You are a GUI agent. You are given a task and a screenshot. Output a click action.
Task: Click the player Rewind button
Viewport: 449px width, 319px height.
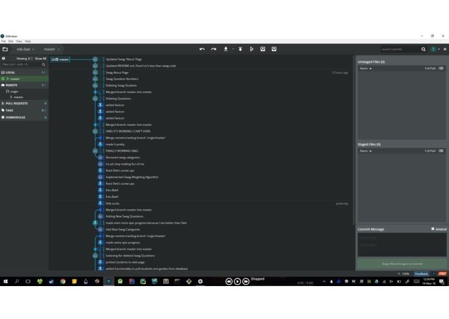click(x=229, y=282)
